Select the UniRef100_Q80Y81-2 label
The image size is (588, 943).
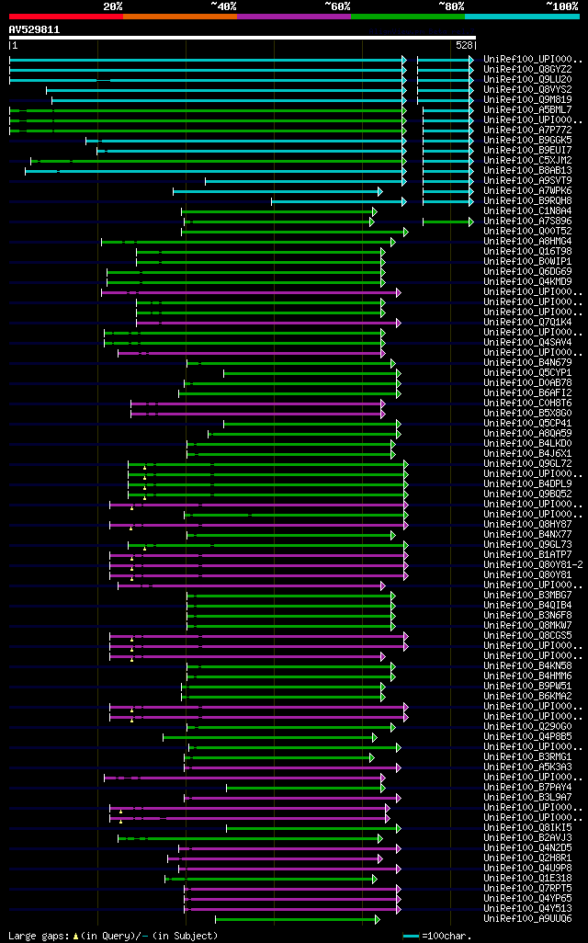tap(533, 564)
